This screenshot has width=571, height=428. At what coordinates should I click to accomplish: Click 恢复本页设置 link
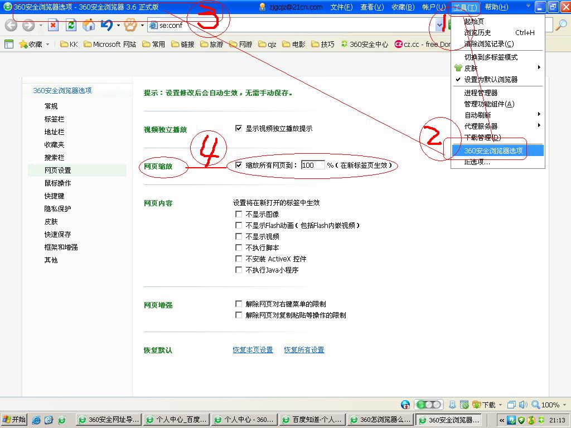[x=253, y=350]
